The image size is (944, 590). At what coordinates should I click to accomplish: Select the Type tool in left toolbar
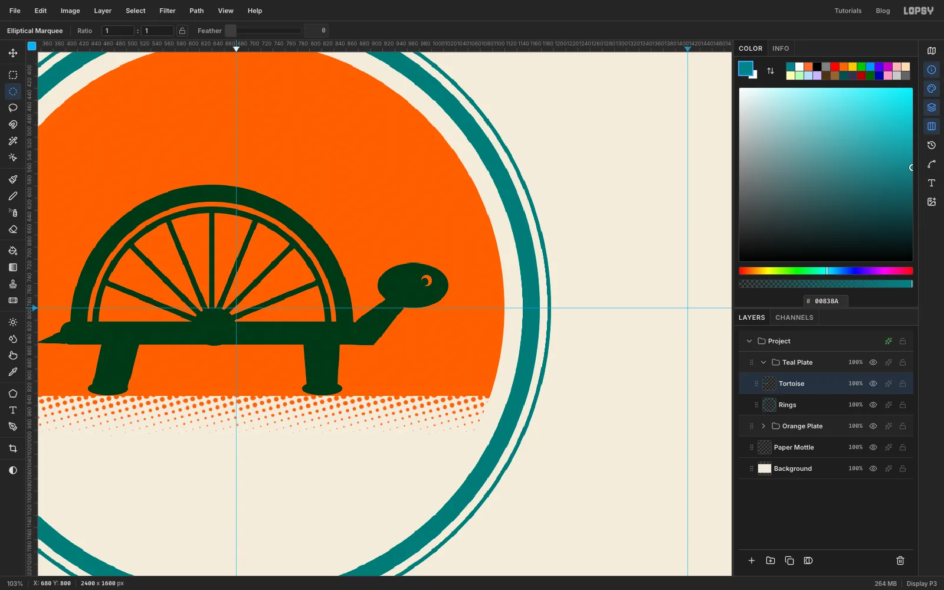point(13,410)
